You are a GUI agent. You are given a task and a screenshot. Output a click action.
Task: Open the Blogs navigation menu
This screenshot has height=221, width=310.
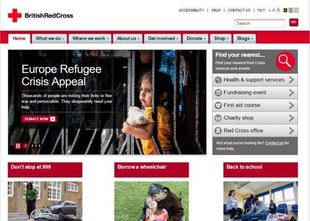coord(245,39)
